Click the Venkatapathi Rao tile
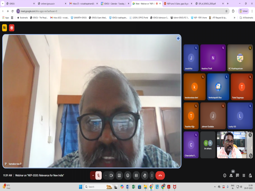255x191 pixels. [218, 87]
